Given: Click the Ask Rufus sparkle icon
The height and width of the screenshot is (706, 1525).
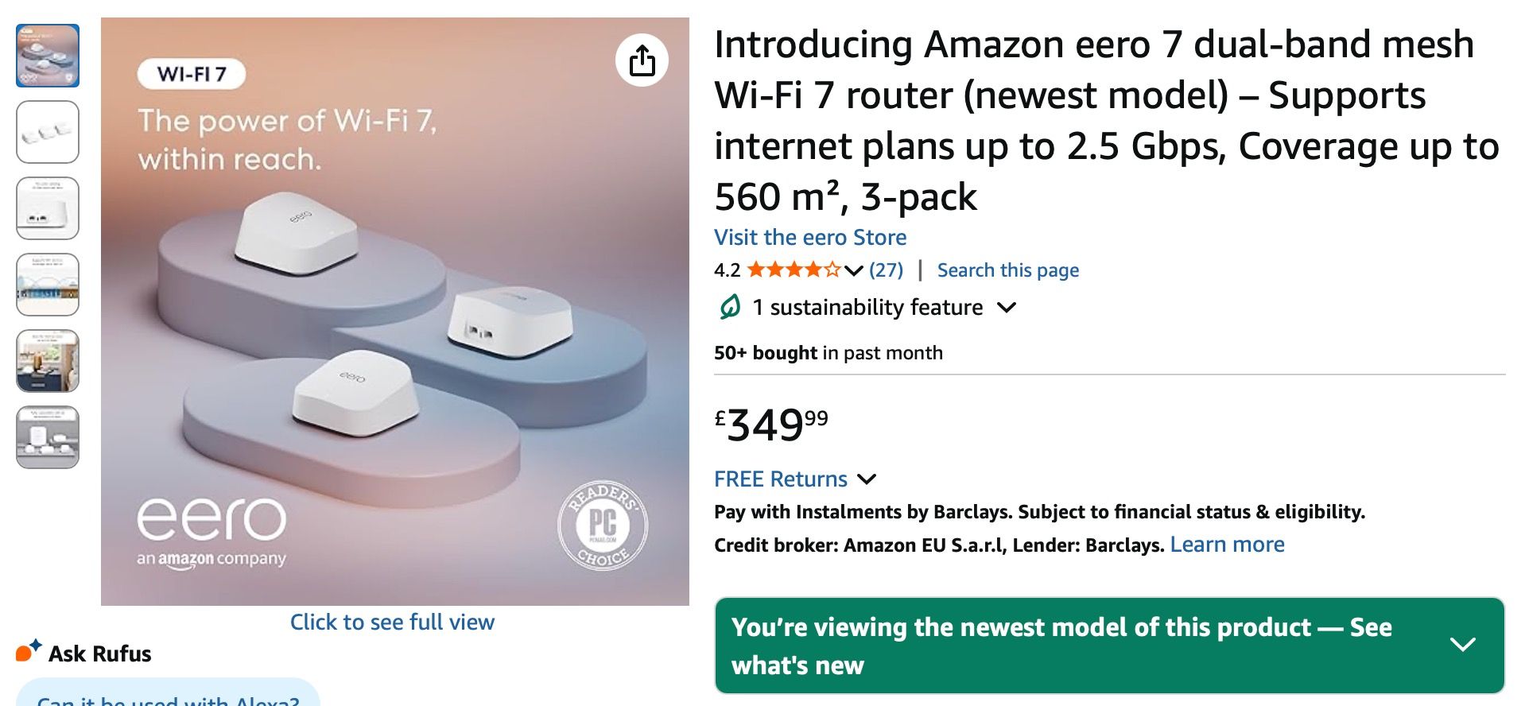Looking at the screenshot, I should [x=28, y=651].
